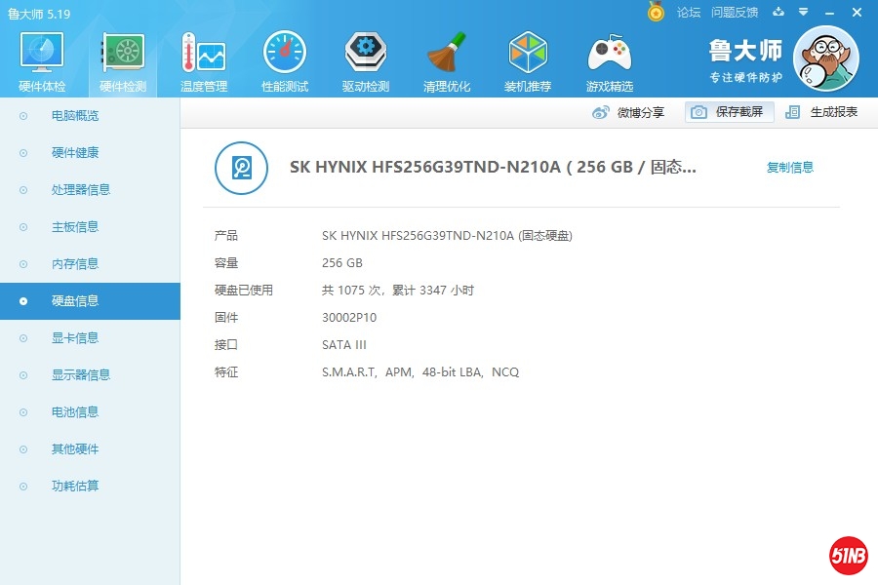Select the 温度管理 thermometer icon
Screen dimensions: 878x585
point(204,54)
